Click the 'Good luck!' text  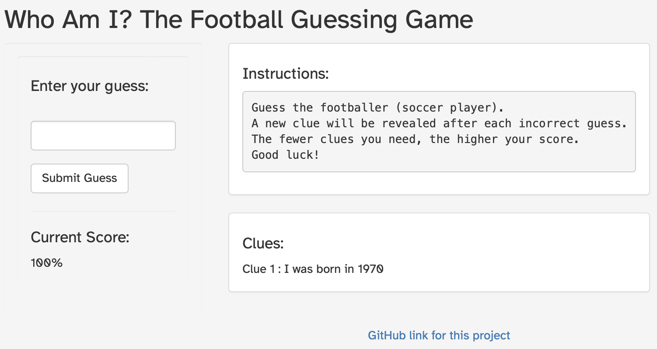[x=285, y=155]
